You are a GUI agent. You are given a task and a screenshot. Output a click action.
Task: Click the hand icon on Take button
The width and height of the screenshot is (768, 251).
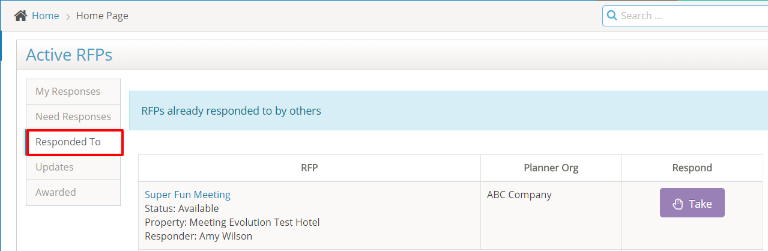tap(678, 204)
